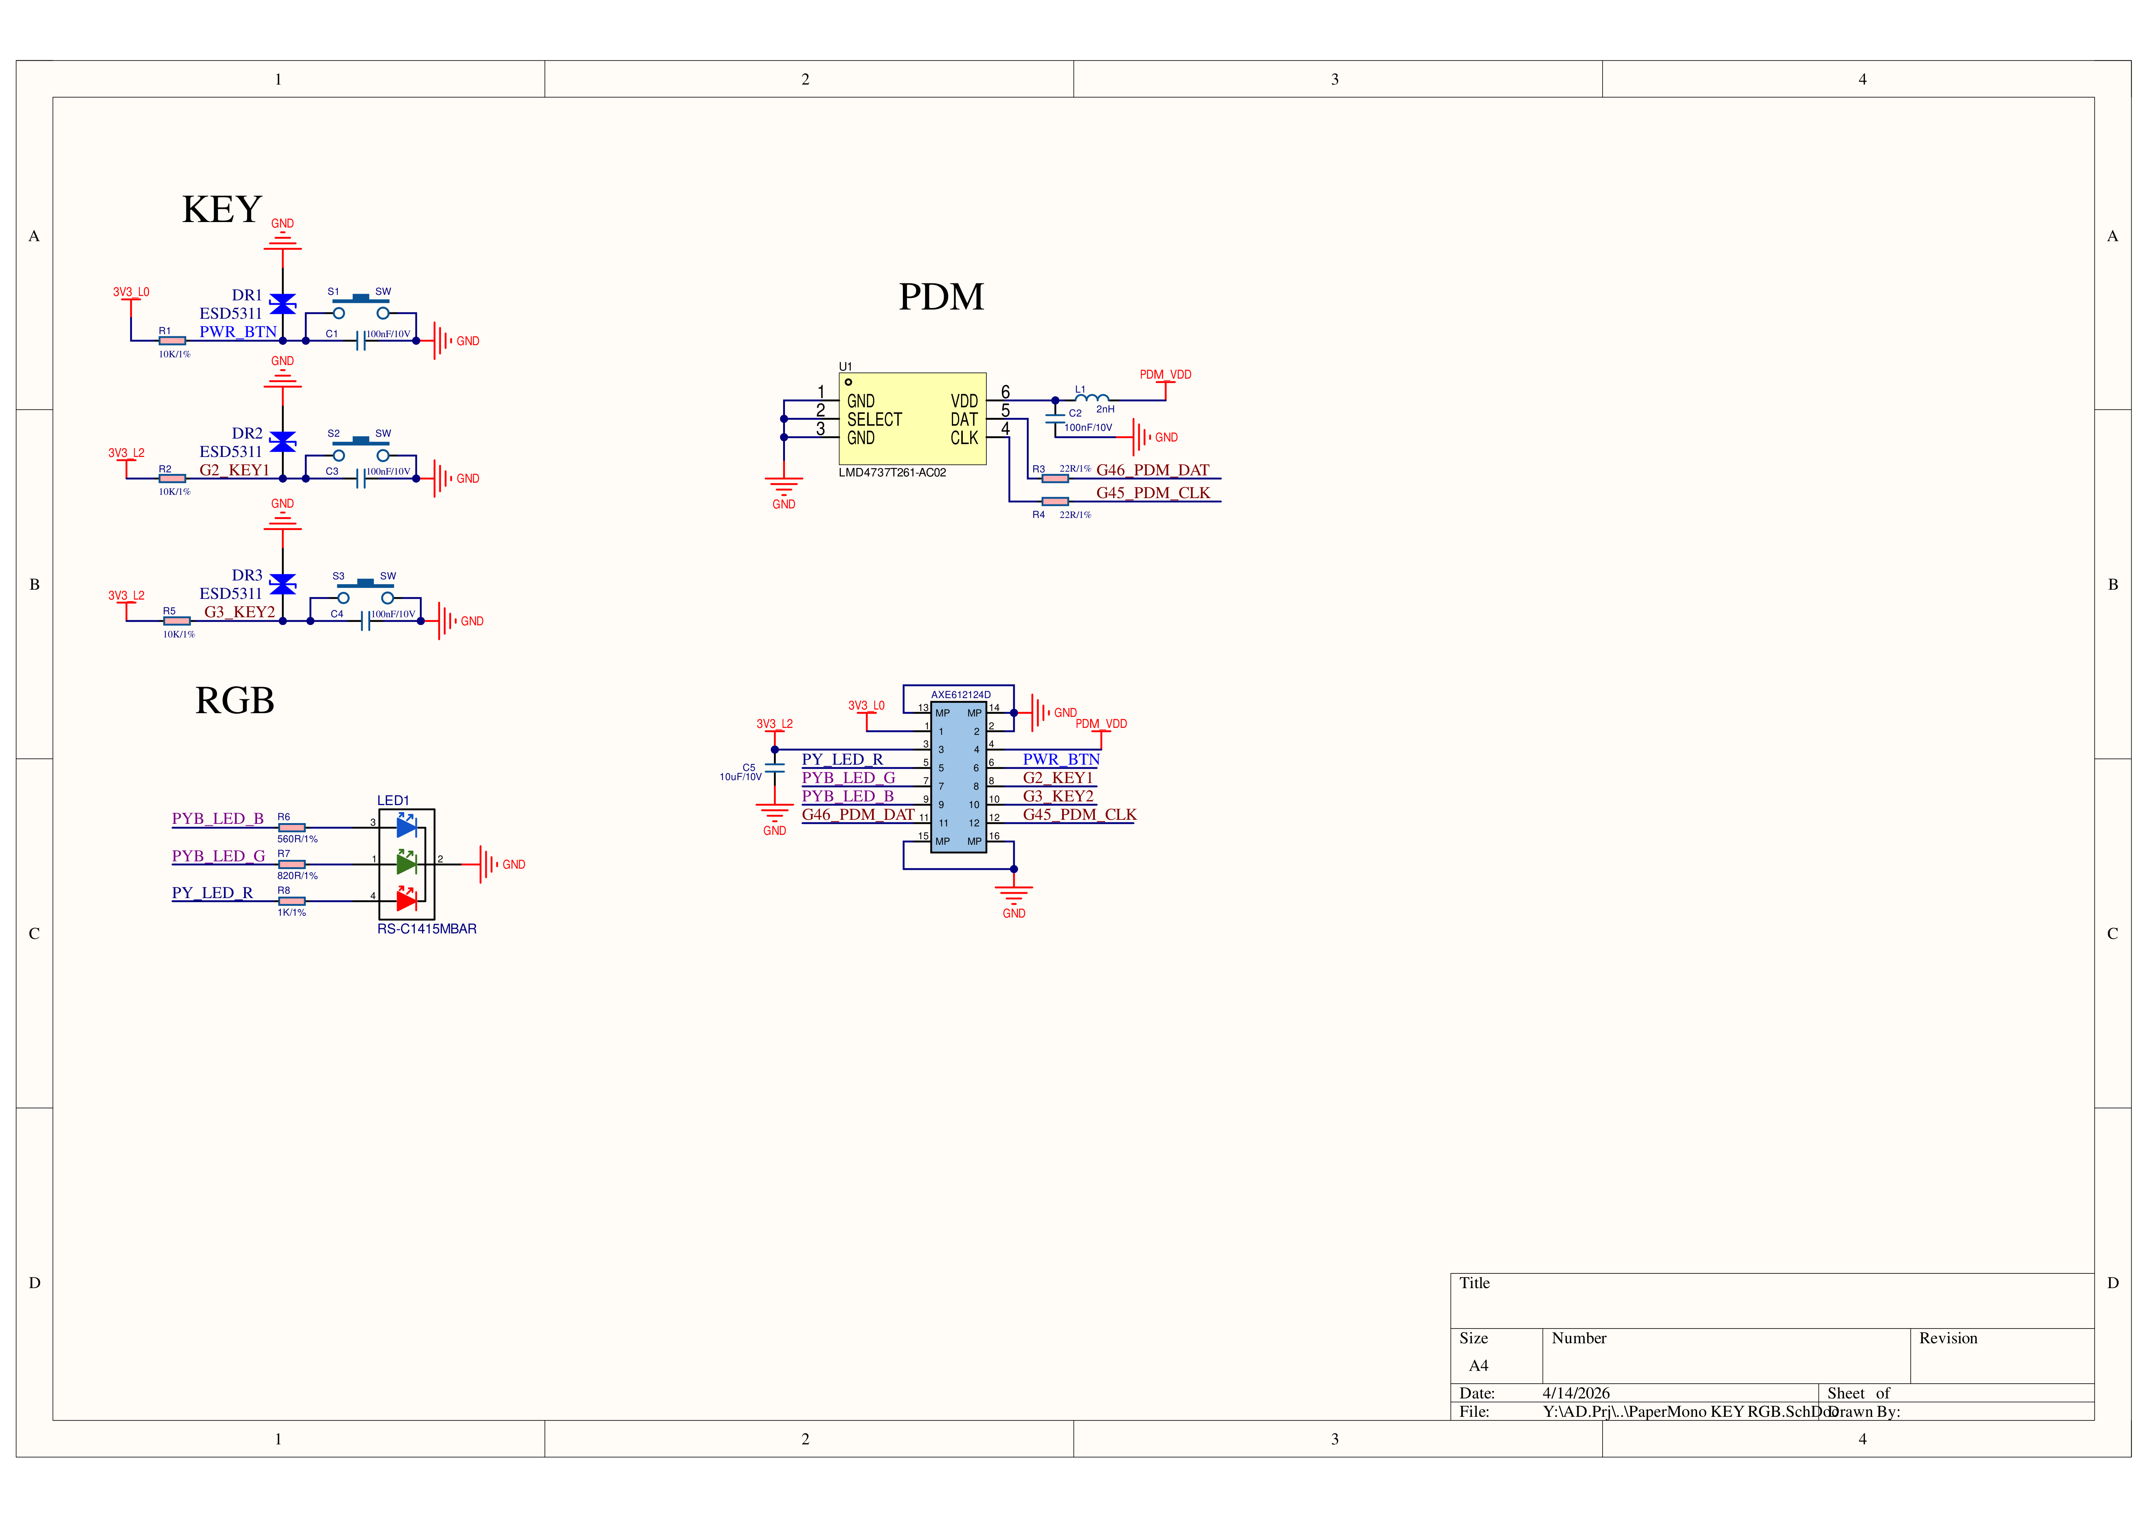Click PYB_LED_G label left of R7

click(218, 856)
